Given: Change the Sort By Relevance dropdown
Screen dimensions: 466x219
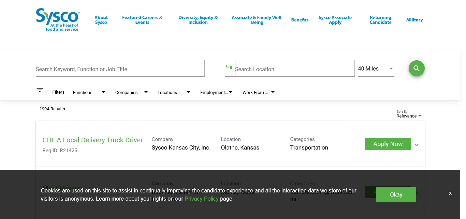Looking at the screenshot, I should click(x=409, y=116).
